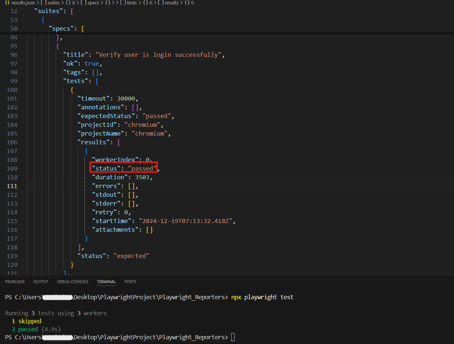Switch to the PROBLEMS panel tab
This screenshot has height=344, width=454.
pos(15,282)
